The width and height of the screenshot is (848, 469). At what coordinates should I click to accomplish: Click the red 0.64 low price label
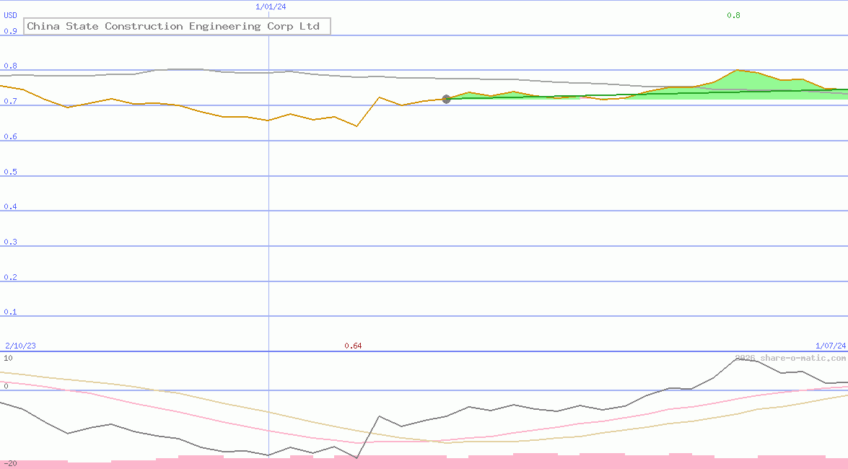pos(353,346)
